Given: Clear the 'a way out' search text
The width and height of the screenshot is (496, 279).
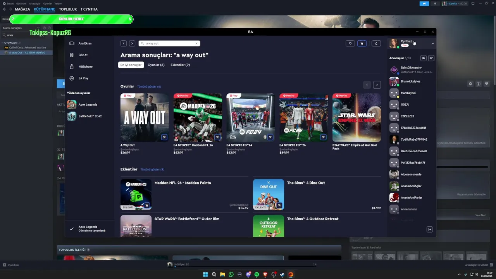Looking at the screenshot, I should tap(196, 43).
